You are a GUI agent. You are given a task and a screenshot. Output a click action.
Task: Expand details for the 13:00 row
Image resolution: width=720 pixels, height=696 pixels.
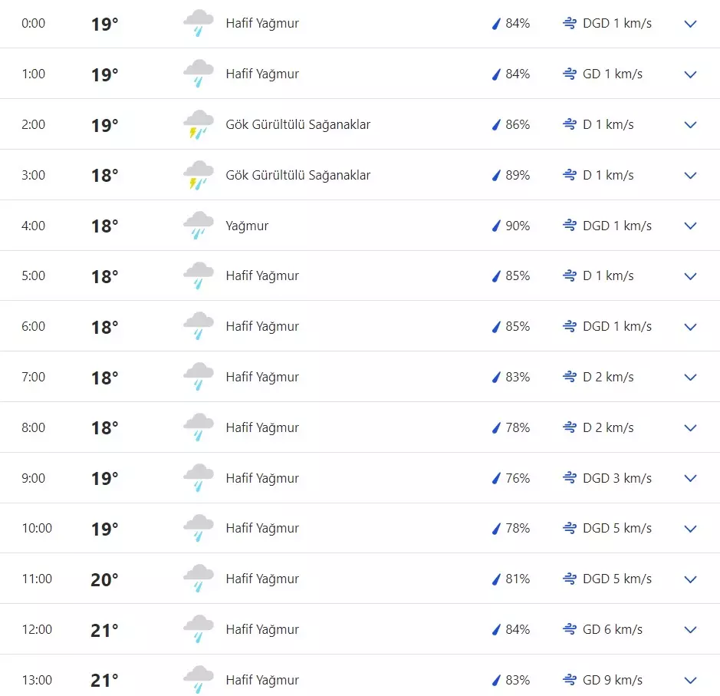pos(690,680)
